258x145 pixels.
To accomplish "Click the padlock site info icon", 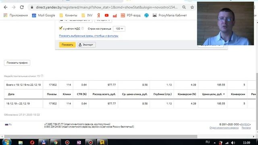I will coord(32,7).
